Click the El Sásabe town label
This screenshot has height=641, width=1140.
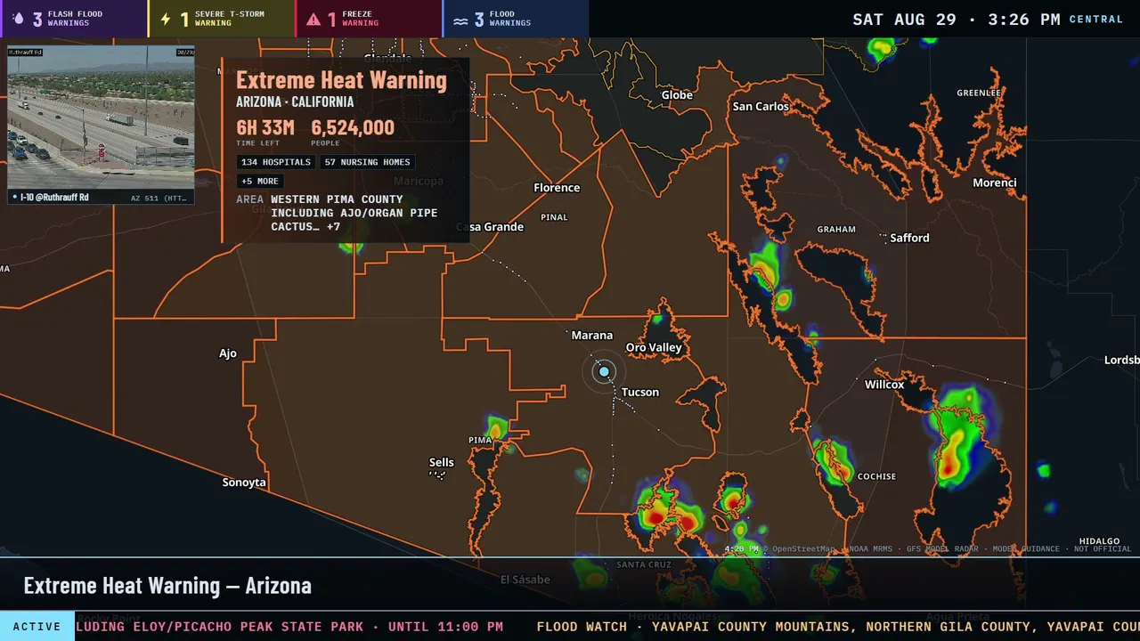tap(525, 580)
